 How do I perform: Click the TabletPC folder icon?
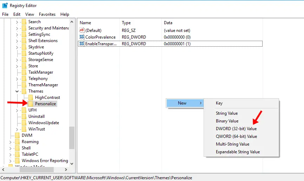[x=17, y=154]
